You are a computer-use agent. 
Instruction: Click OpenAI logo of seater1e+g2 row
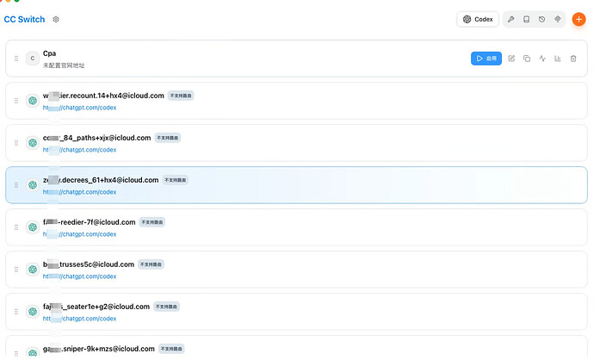tap(33, 311)
